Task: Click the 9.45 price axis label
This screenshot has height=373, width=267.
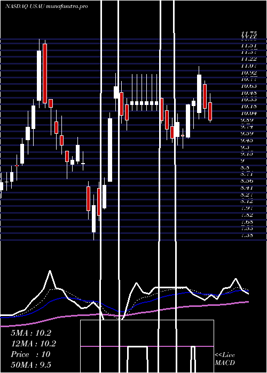Action: coord(247,140)
